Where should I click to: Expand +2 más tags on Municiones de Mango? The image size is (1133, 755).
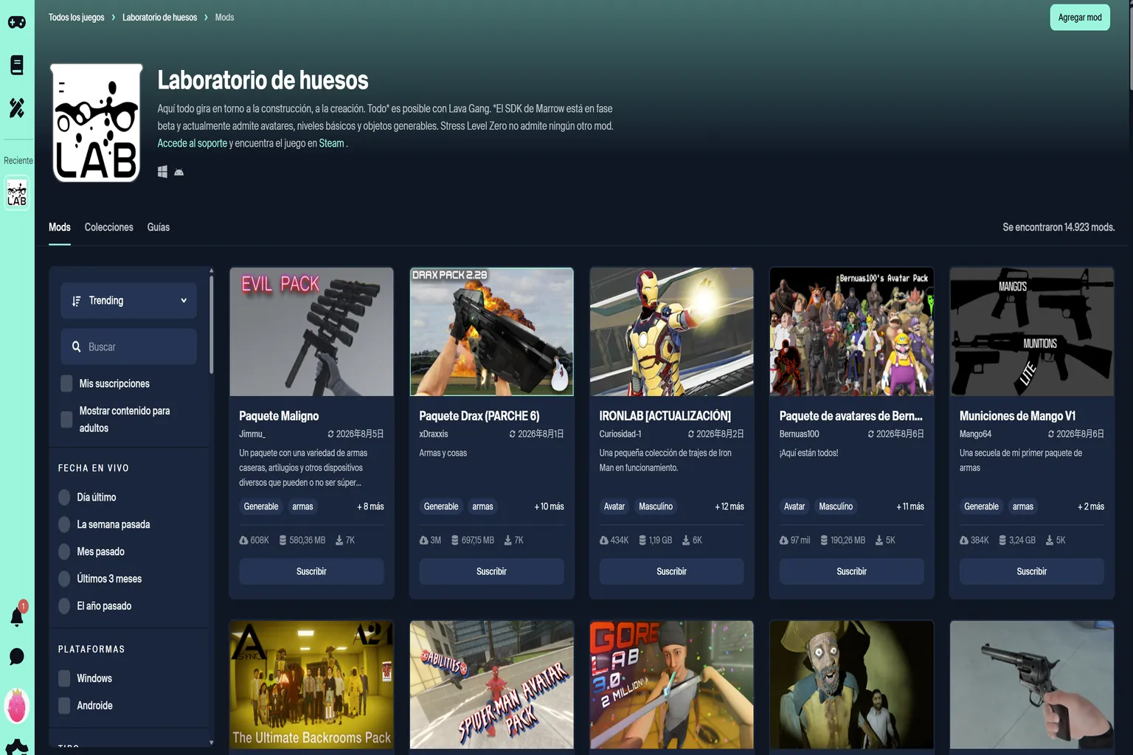click(1090, 507)
